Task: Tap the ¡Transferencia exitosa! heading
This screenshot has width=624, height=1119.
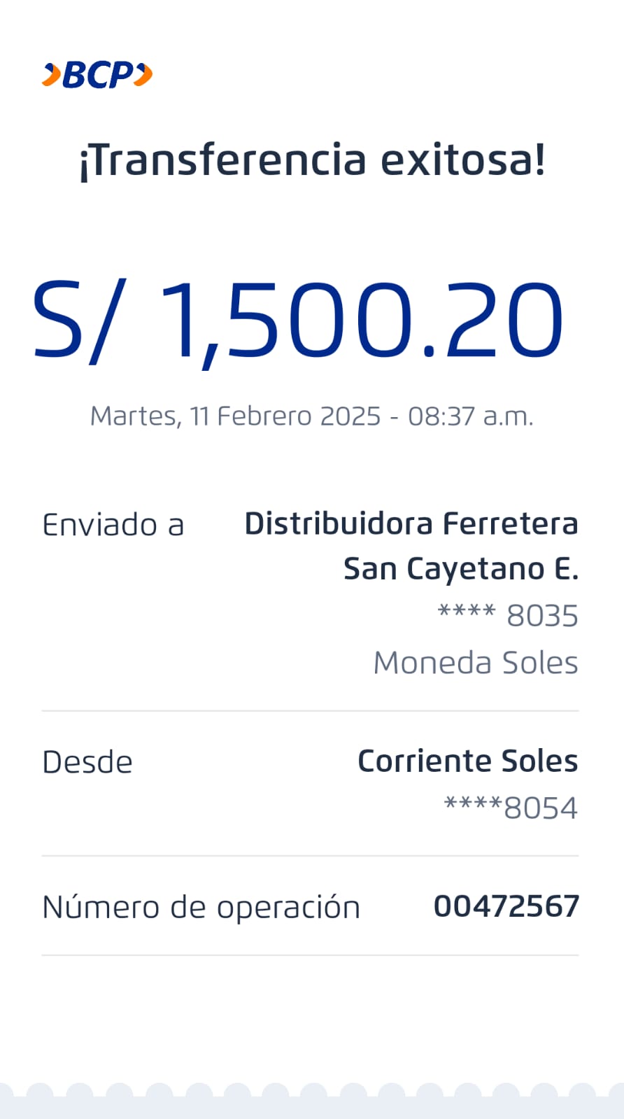Action: (x=312, y=160)
